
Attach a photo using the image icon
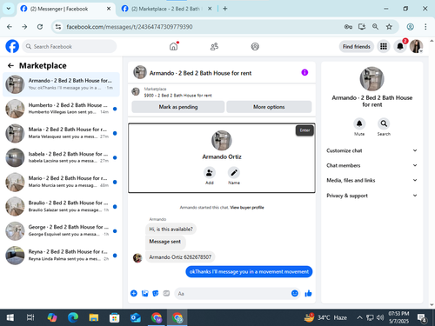click(144, 293)
